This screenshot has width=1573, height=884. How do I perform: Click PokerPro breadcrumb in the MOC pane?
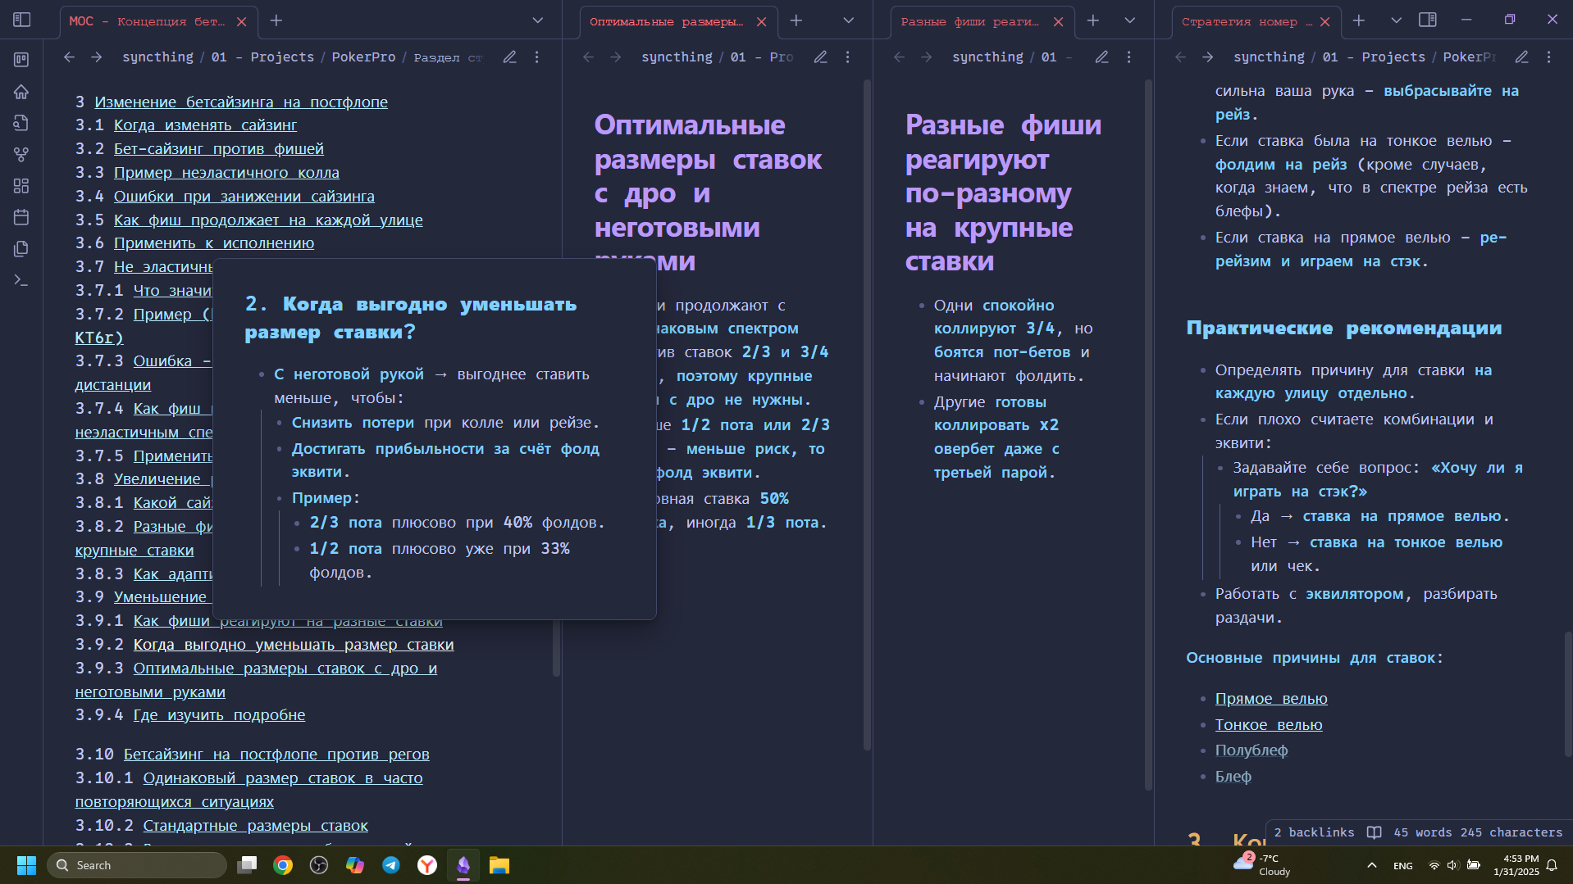[x=363, y=57]
